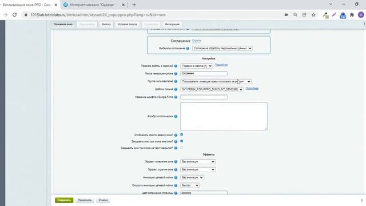The width and height of the screenshot is (366, 206).
Task: Open help for Атрибут onclick кнопки
Action: tap(176, 116)
